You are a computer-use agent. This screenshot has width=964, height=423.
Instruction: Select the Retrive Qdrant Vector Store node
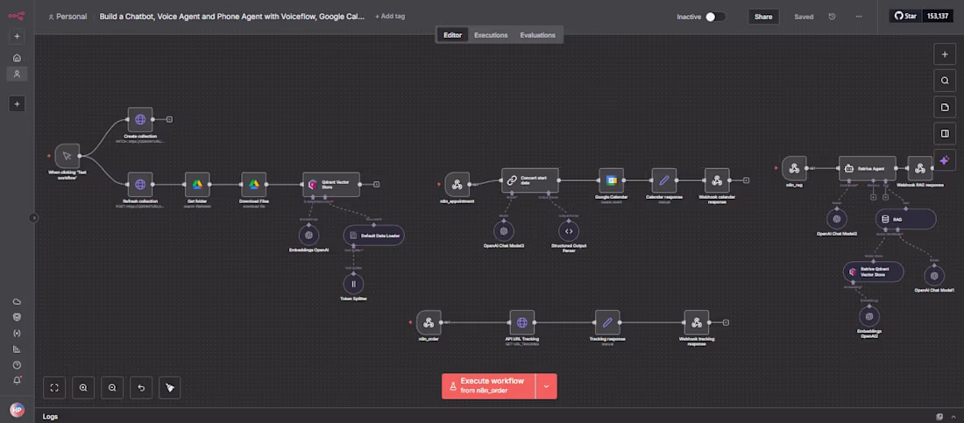tap(873, 271)
